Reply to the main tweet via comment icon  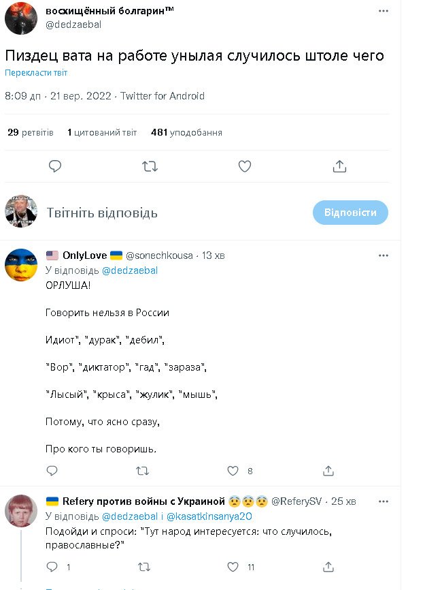pos(56,166)
